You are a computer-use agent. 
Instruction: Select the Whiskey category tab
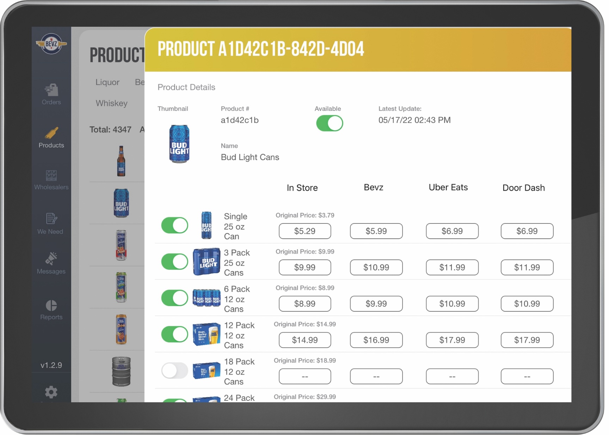[x=111, y=103]
